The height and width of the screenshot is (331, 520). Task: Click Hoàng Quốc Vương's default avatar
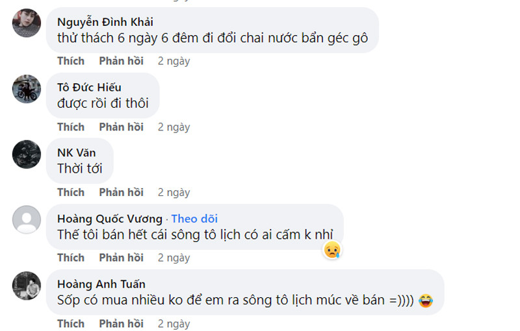tap(27, 219)
